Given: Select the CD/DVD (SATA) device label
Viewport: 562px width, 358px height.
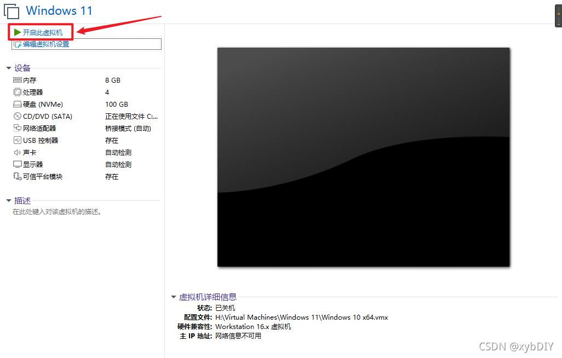Looking at the screenshot, I should (48, 117).
